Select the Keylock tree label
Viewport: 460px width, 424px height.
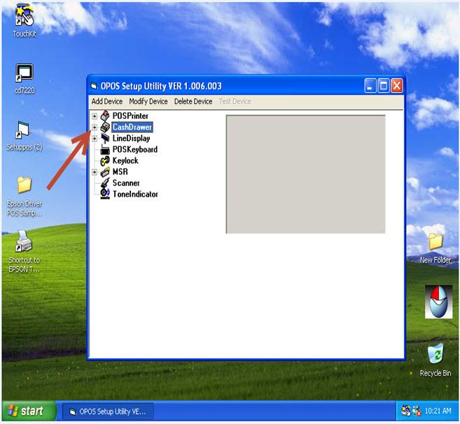tap(125, 161)
